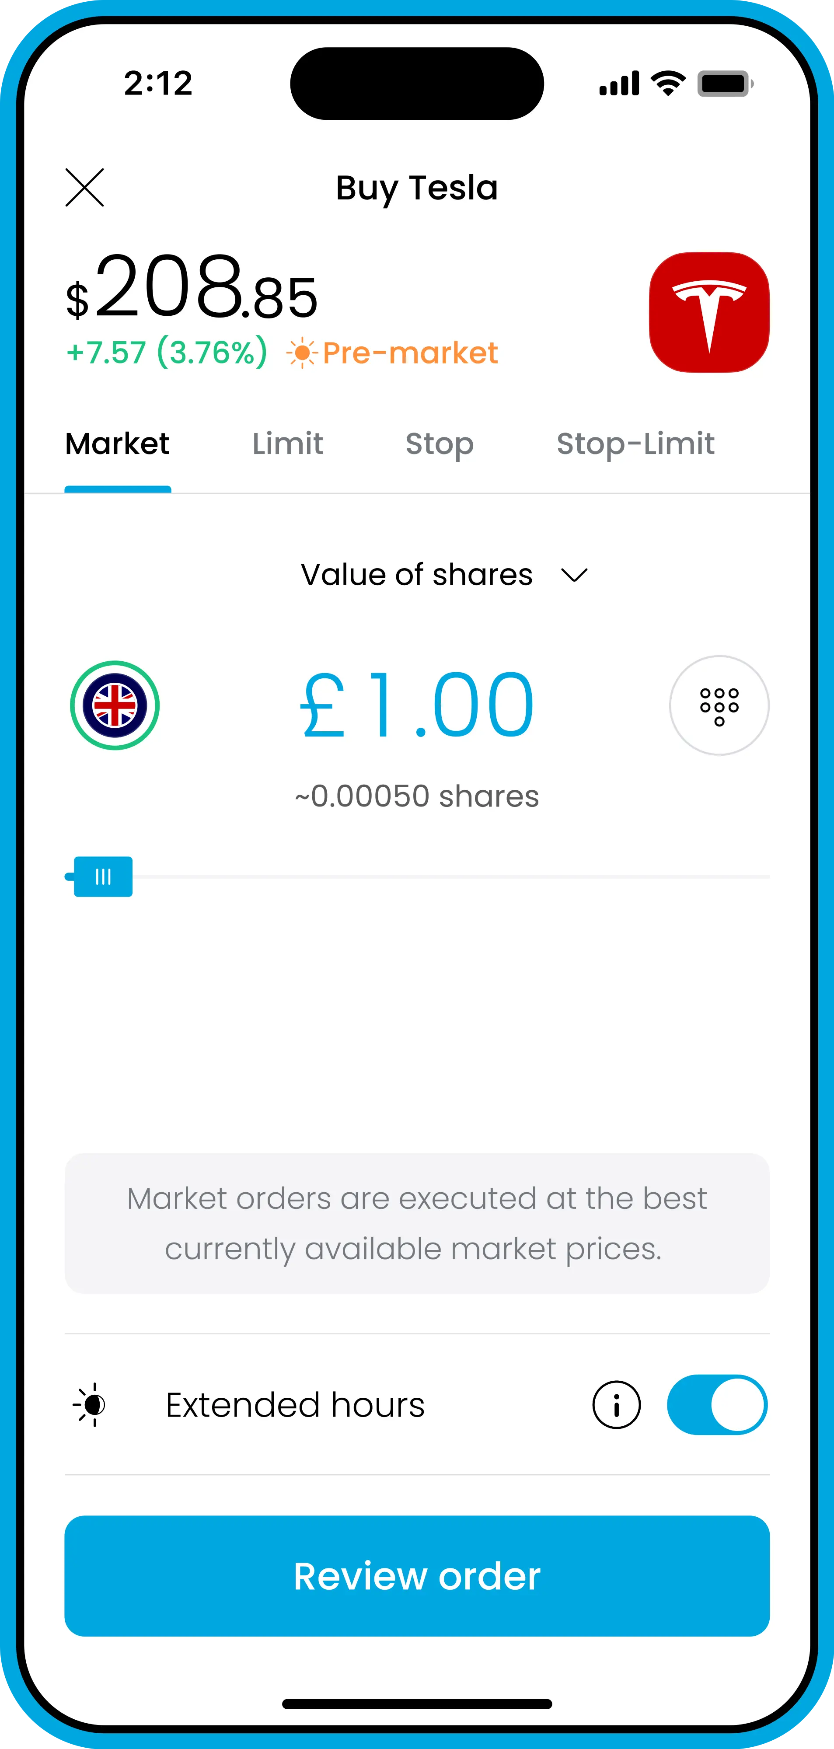Open the numeric keypad icon
Image resolution: width=834 pixels, height=1749 pixels.
719,705
